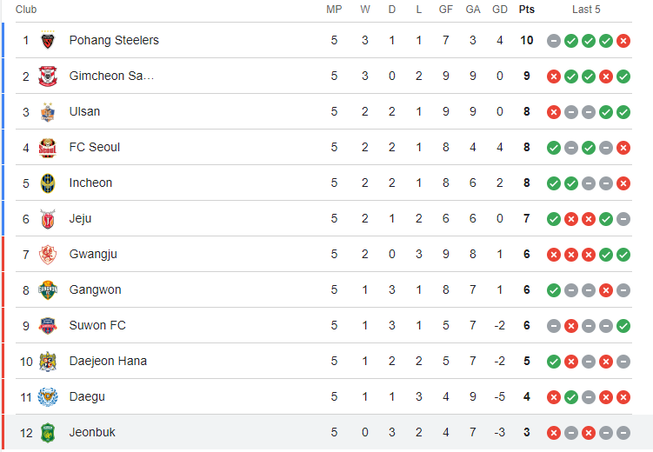The width and height of the screenshot is (653, 452).
Task: Click the green Jeonbuk crest
Action: [48, 433]
